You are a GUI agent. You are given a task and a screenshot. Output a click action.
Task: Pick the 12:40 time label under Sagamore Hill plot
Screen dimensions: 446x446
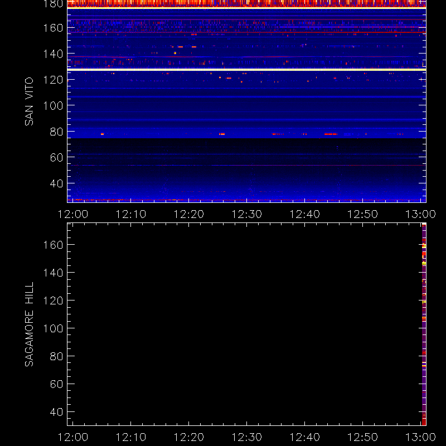click(x=304, y=437)
